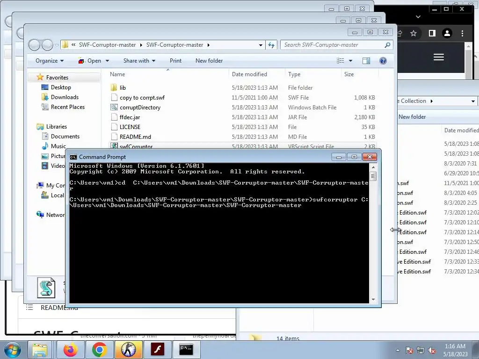Viewport: 479px width, 359px height.
Task: Click New folder in the background Explorer
Action: pos(412,116)
